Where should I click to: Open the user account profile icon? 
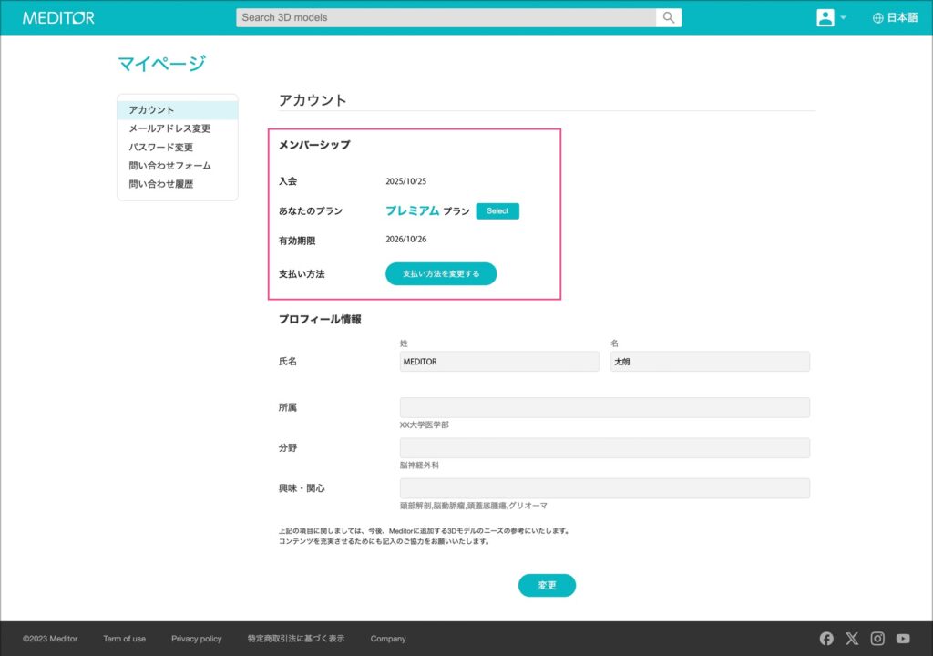tap(825, 17)
